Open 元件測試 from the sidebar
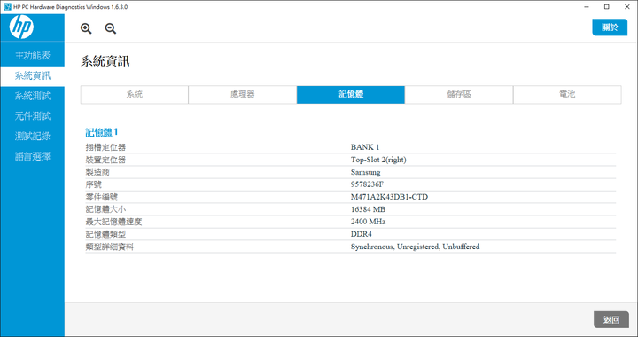This screenshot has width=638, height=337. click(x=33, y=116)
